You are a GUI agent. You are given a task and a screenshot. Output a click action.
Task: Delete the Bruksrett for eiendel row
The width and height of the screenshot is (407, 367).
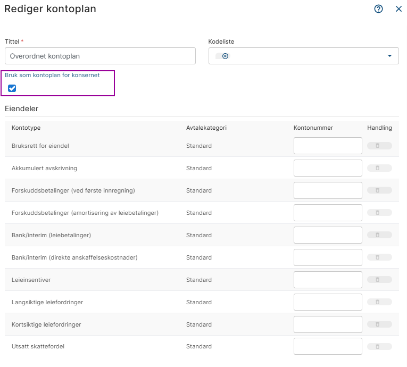tap(379, 146)
